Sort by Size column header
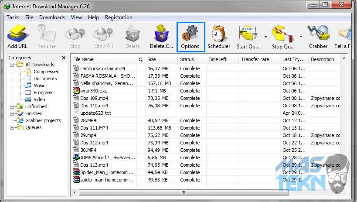This screenshot has height=202, width=357. pos(161,59)
